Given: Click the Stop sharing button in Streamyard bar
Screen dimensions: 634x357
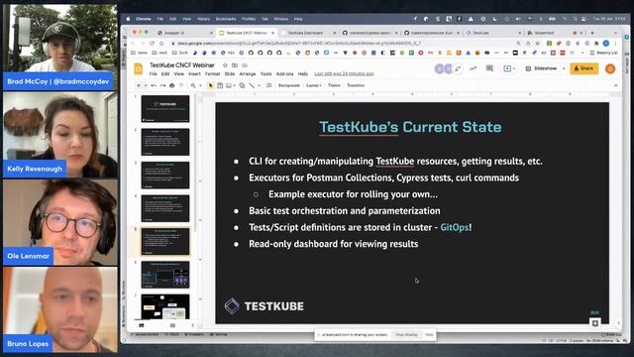Looking at the screenshot, I should pyautogui.click(x=406, y=335).
